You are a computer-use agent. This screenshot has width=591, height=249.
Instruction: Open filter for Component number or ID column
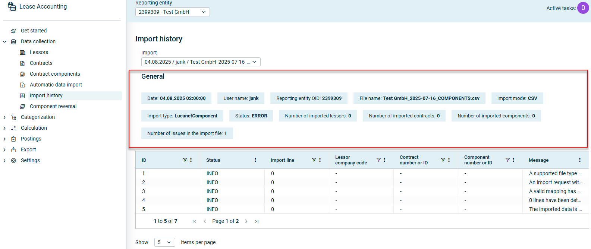coord(507,160)
